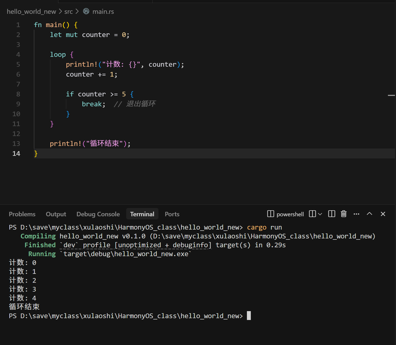This screenshot has width=396, height=345.
Task: Click the green 'Finished' word in terminal
Action: [x=40, y=245]
